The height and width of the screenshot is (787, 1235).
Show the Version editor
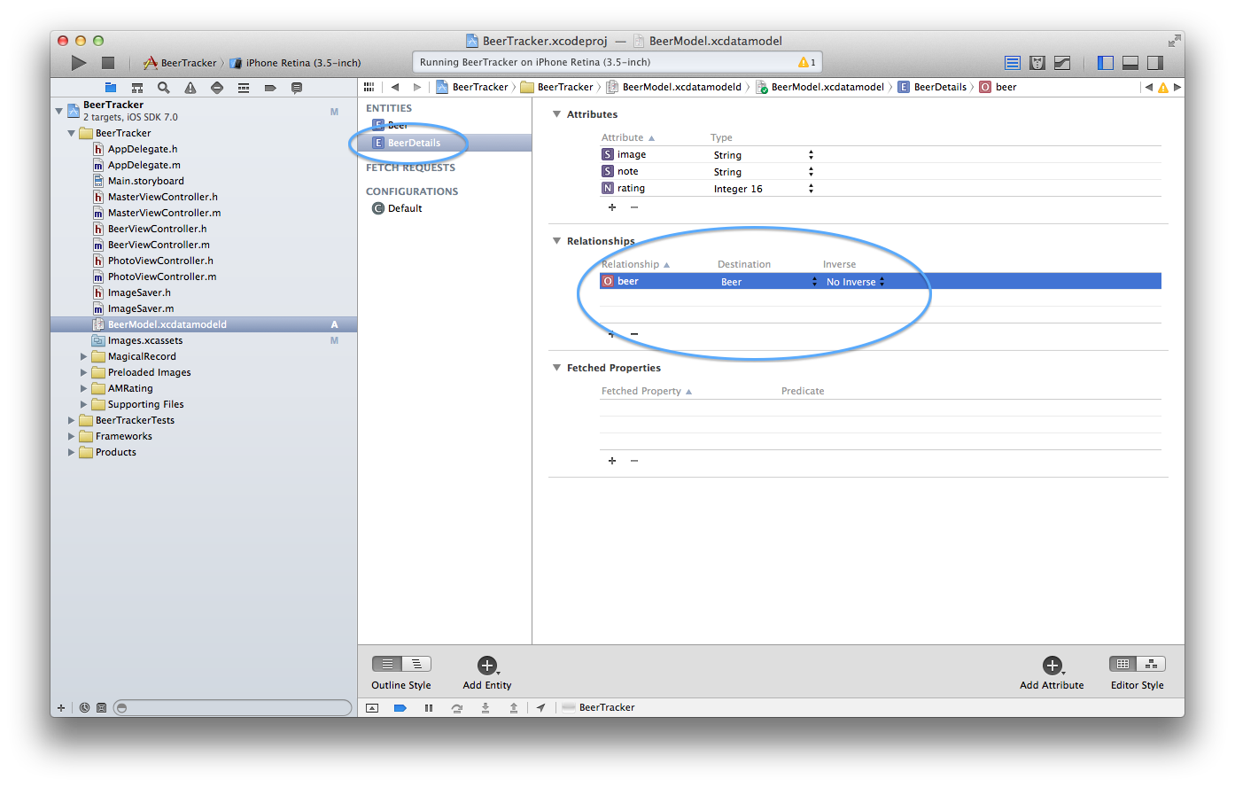tap(1062, 63)
